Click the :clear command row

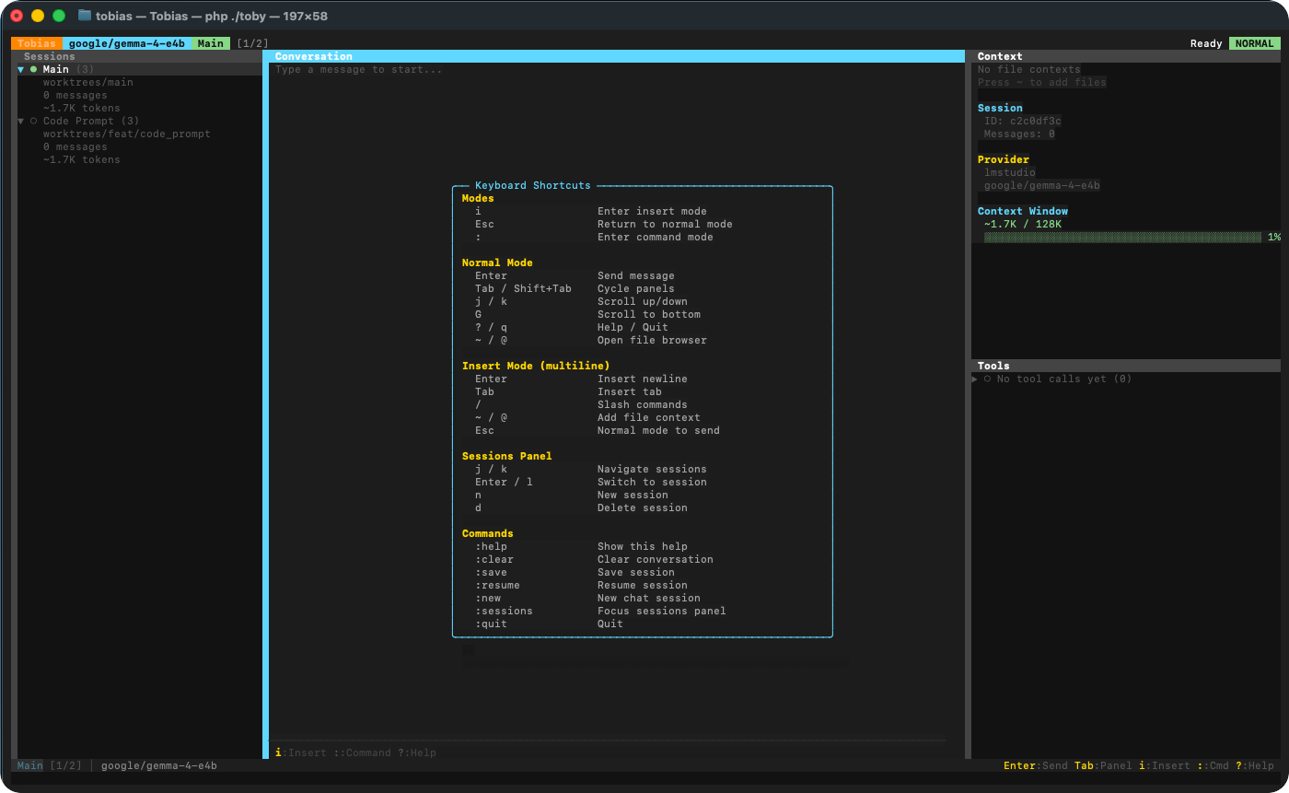point(643,559)
